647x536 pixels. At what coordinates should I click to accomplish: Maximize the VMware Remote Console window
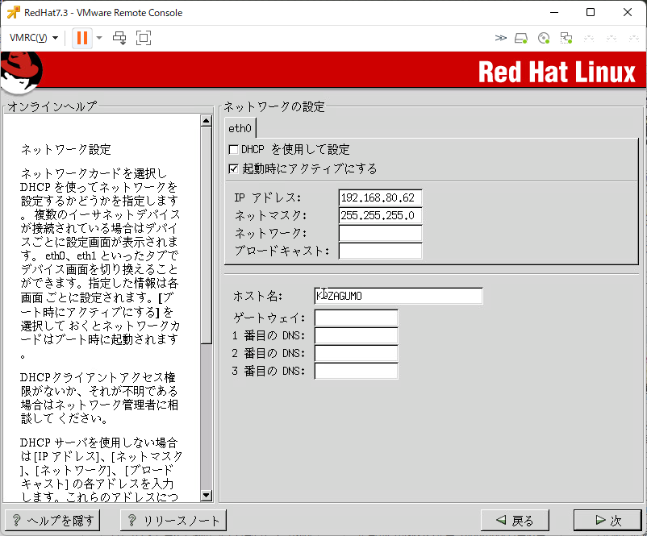tap(591, 12)
